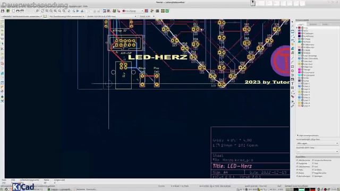Image resolution: width=340 pixels, height=191 pixels.
Task: Toggle the Leiterbahnen selection filter checkbox
Action: pos(297,167)
